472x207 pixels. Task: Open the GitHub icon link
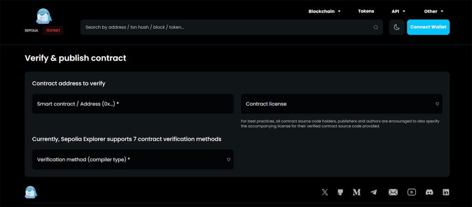click(x=340, y=192)
